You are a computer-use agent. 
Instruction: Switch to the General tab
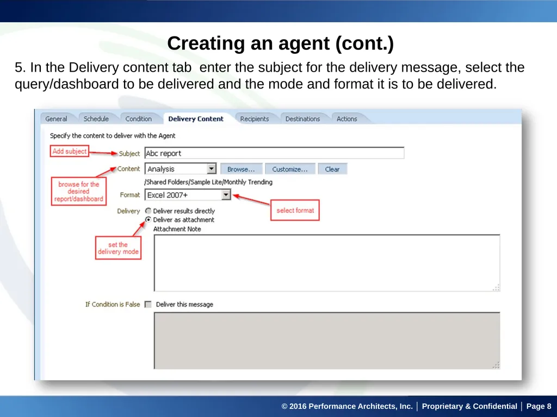tap(56, 119)
